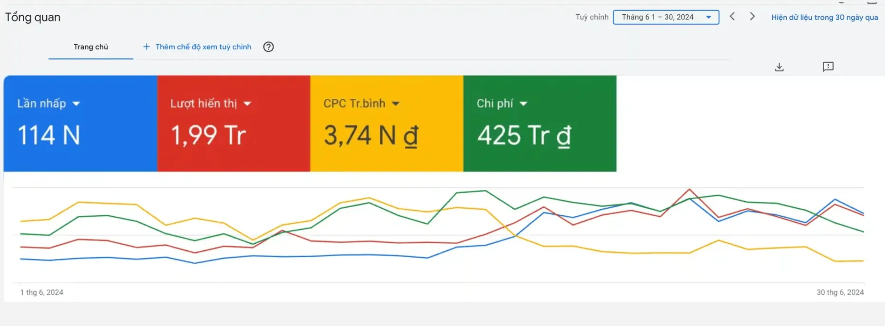This screenshot has height=326, width=885.
Task: Select the red Lượt hiển thị scorecard
Action: (234, 124)
